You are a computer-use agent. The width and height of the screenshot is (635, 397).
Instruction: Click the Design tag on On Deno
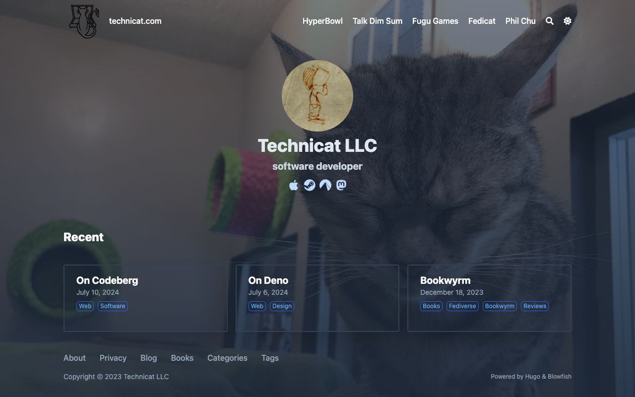point(282,306)
